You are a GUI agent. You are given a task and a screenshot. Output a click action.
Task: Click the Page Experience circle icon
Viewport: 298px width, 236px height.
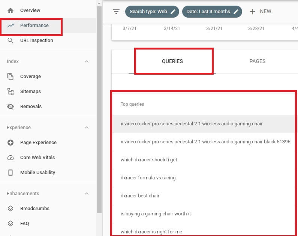(x=10, y=143)
